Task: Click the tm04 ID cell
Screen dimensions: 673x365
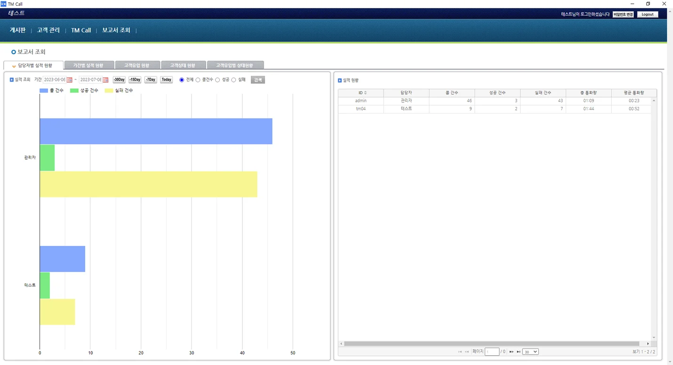Action: click(x=361, y=109)
